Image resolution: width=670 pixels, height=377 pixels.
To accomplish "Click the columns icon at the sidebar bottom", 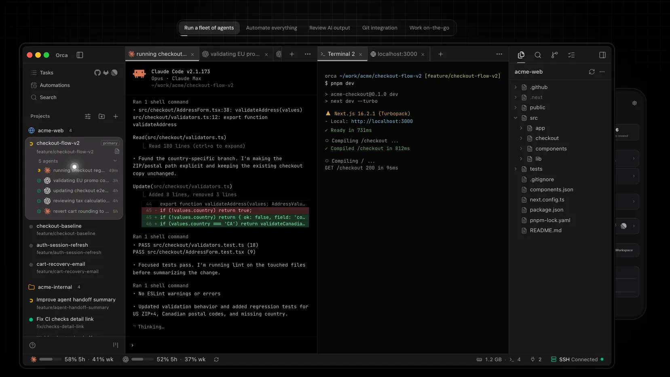I will point(116,345).
